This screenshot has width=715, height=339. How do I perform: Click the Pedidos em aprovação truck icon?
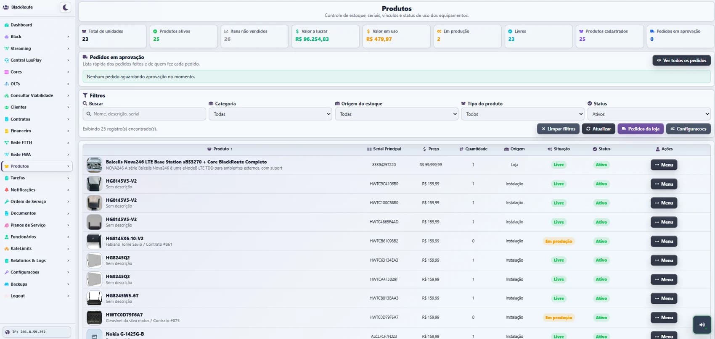click(85, 57)
